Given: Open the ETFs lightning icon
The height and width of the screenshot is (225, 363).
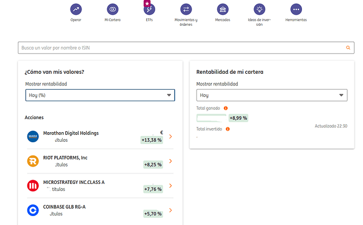Looking at the screenshot, I should [x=149, y=9].
